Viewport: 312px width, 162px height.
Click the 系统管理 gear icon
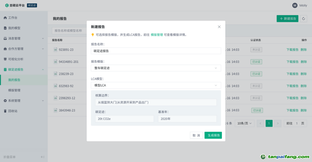(x=5, y=101)
